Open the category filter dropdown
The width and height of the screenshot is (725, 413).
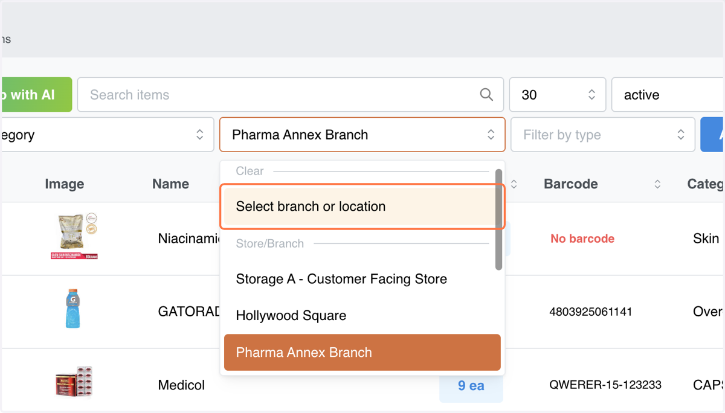coord(108,135)
